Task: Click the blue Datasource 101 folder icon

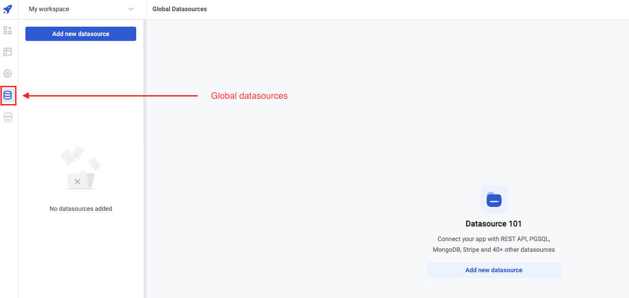Action: click(x=494, y=200)
